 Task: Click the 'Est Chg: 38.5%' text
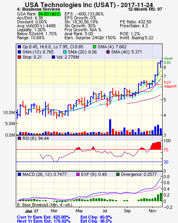point(96,221)
